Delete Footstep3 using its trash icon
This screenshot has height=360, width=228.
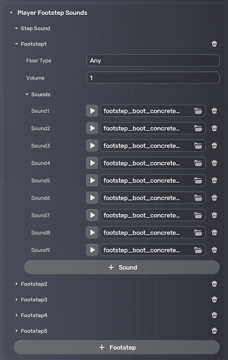(x=214, y=300)
